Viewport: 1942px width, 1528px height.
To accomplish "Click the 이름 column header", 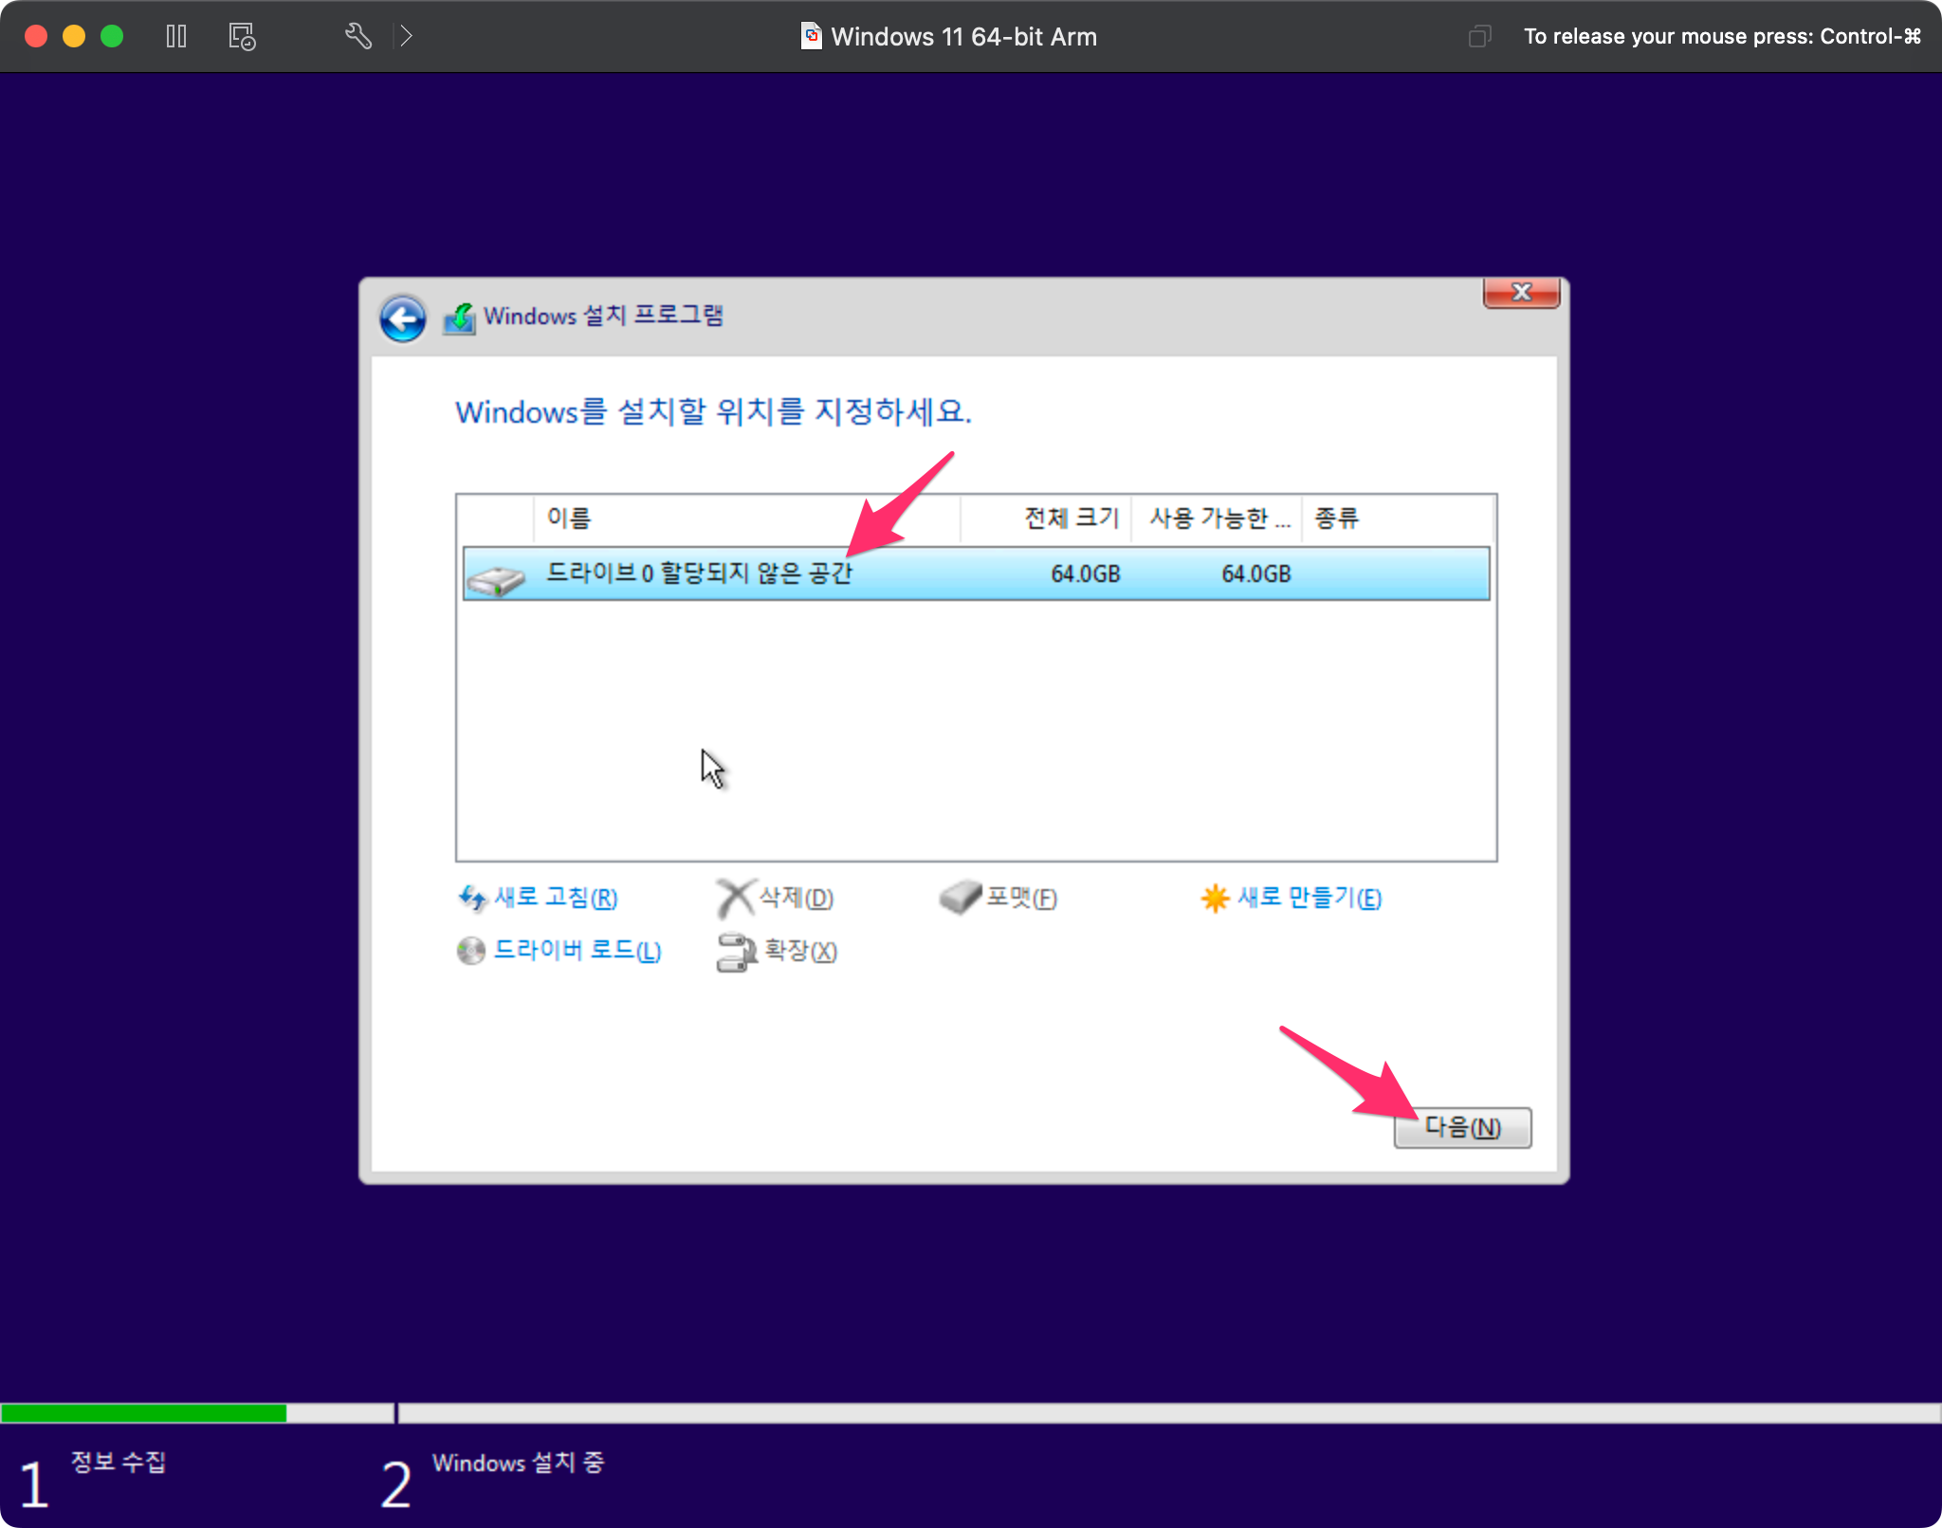I will click(569, 518).
